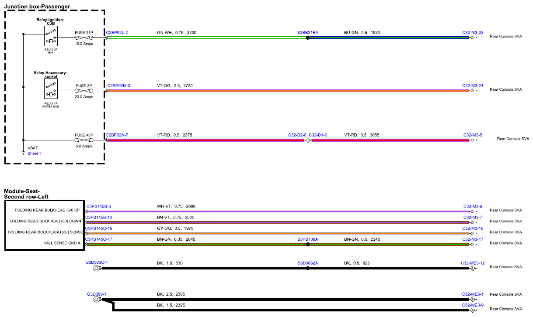The width and height of the screenshot is (533, 317).
Task: Open the C32-D1-6 connector label
Action: pyautogui.click(x=318, y=135)
